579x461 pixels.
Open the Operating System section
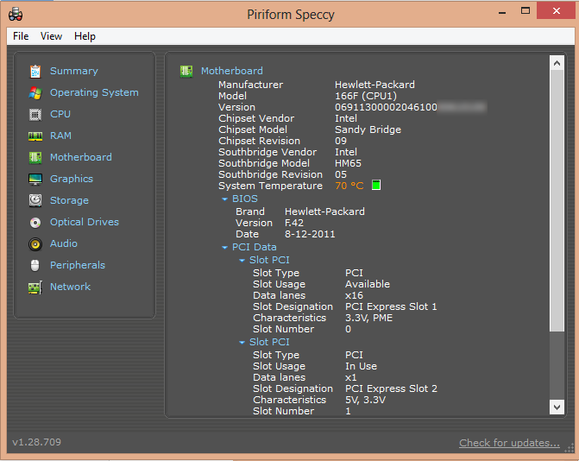pyautogui.click(x=94, y=92)
